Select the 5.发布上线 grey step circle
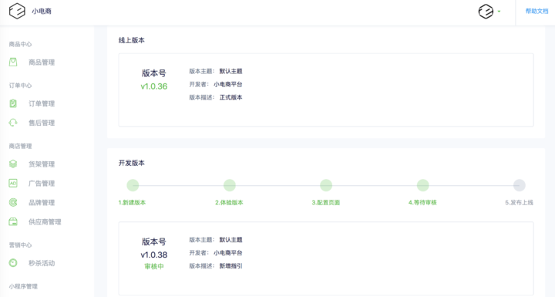This screenshot has width=555, height=297. [520, 185]
